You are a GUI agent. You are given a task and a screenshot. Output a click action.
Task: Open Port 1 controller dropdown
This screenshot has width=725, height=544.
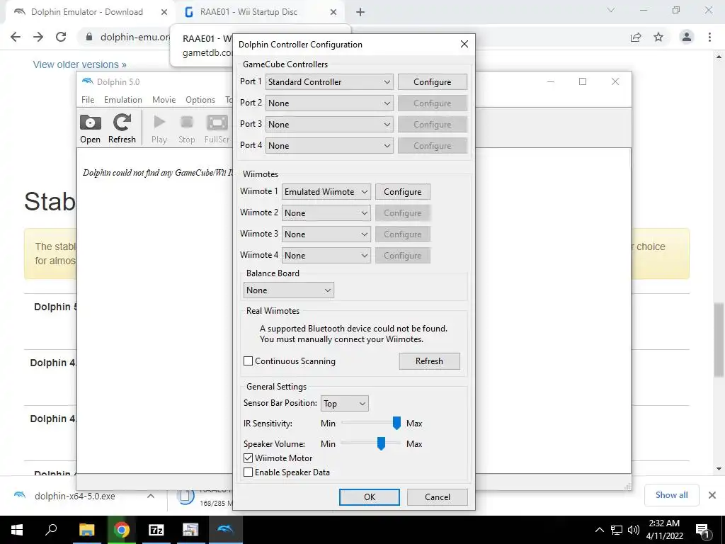(329, 82)
